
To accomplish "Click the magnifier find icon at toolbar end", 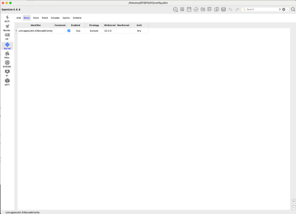I will click(293, 9).
